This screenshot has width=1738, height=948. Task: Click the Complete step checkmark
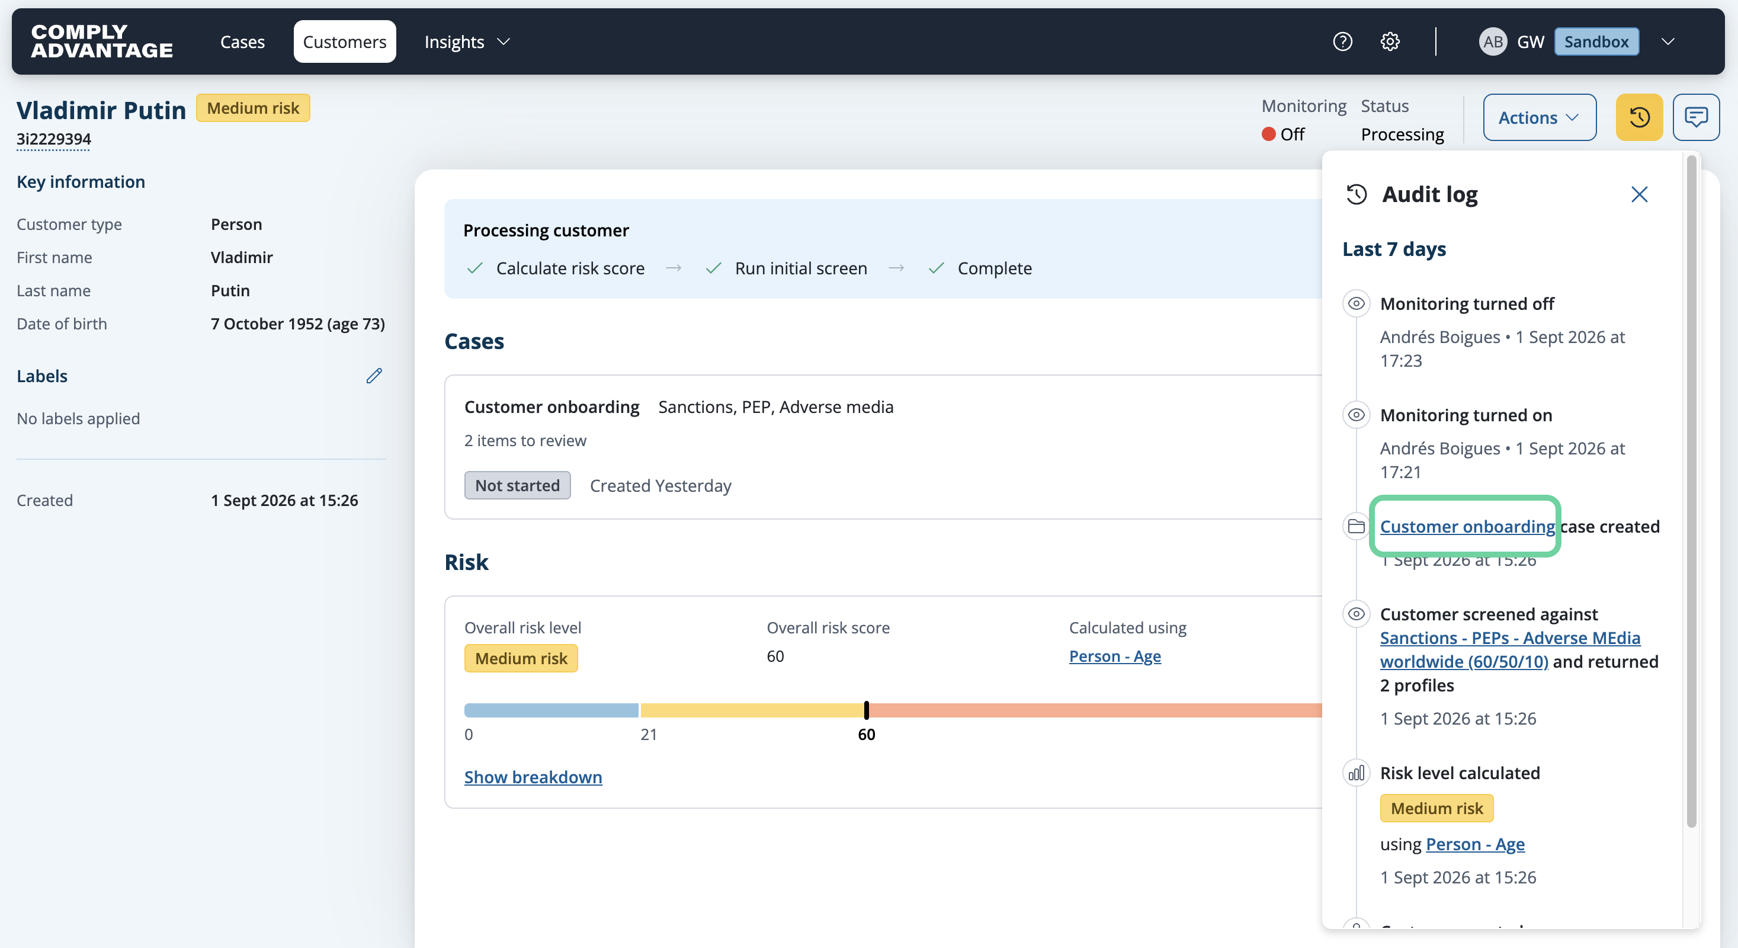point(936,268)
